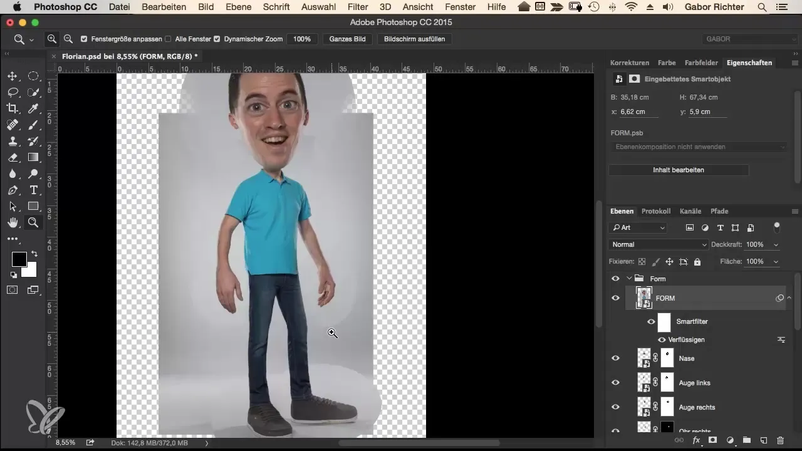
Task: Hide the Form group
Action: pyautogui.click(x=615, y=279)
